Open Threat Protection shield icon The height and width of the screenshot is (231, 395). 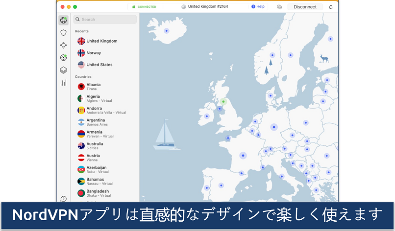point(63,33)
